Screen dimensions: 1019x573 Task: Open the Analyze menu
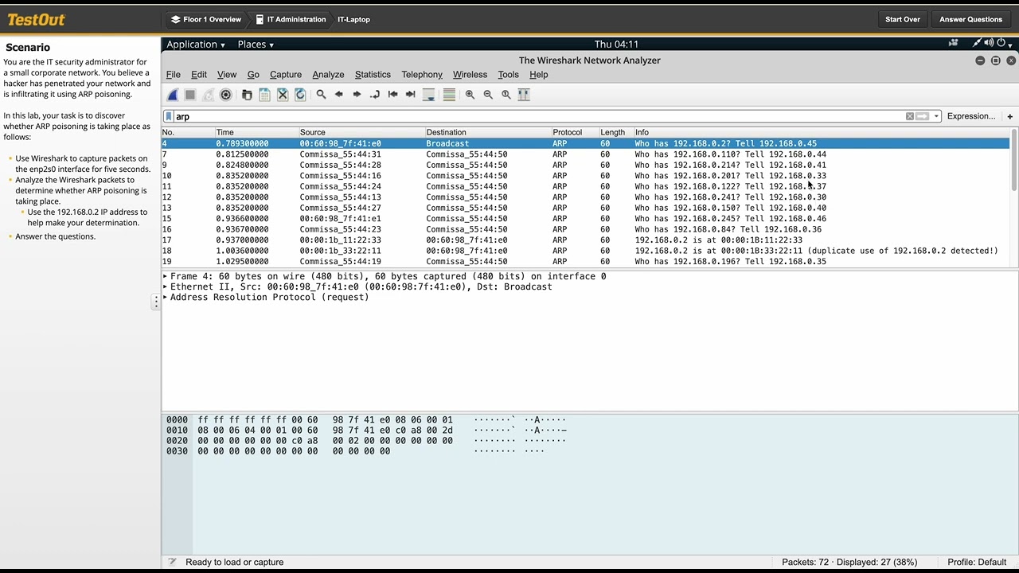pos(328,75)
